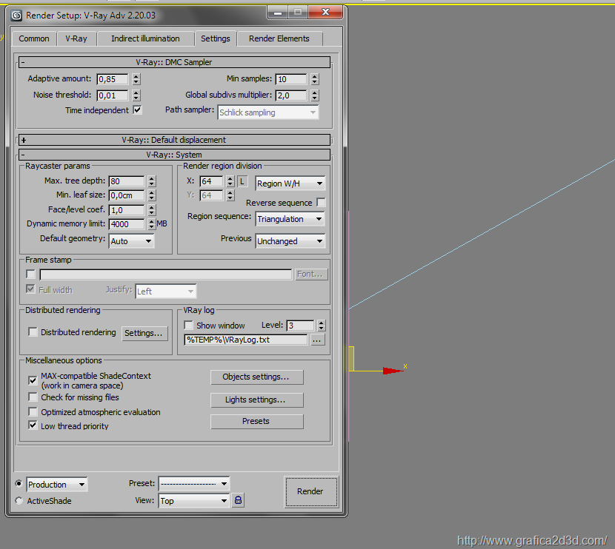Click the Render region X spinner
The image size is (615, 549).
(x=230, y=181)
